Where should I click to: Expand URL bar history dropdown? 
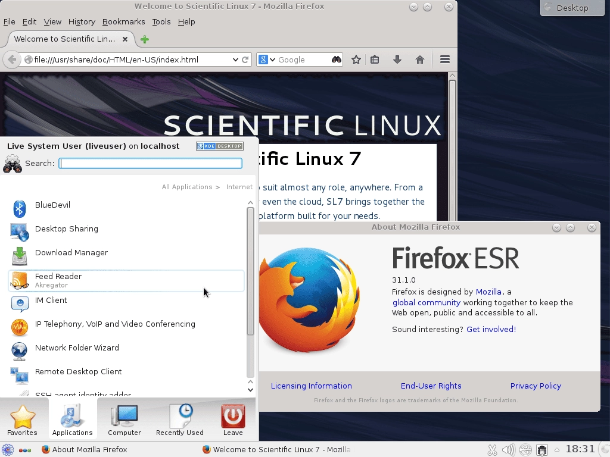click(235, 60)
